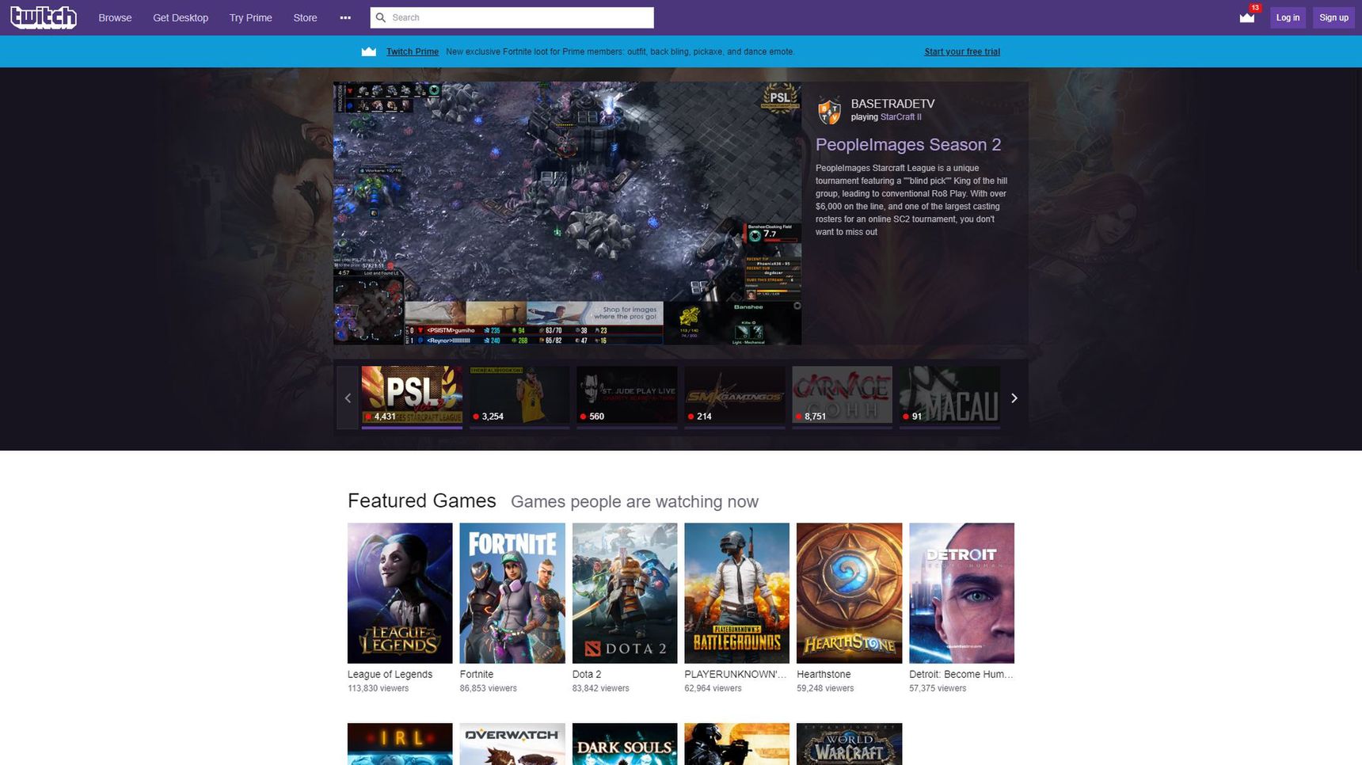
Task: Open Fortnite box art
Action: 512,593
